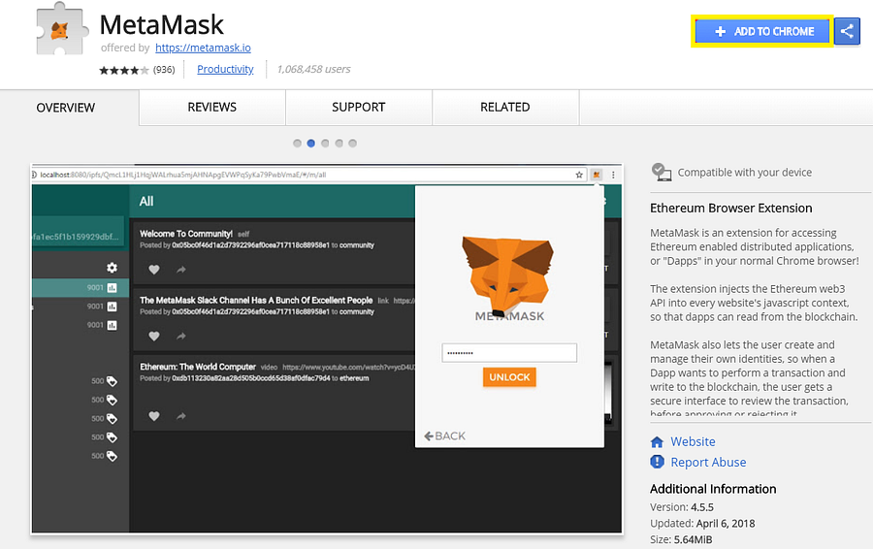Click the fifth 500 tag icon

pyautogui.click(x=112, y=456)
